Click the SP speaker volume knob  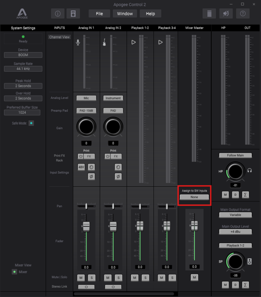click(x=235, y=261)
